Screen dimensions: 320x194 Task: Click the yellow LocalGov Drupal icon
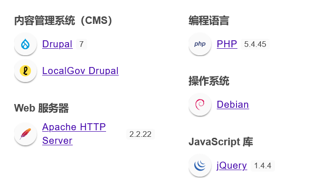pos(25,71)
